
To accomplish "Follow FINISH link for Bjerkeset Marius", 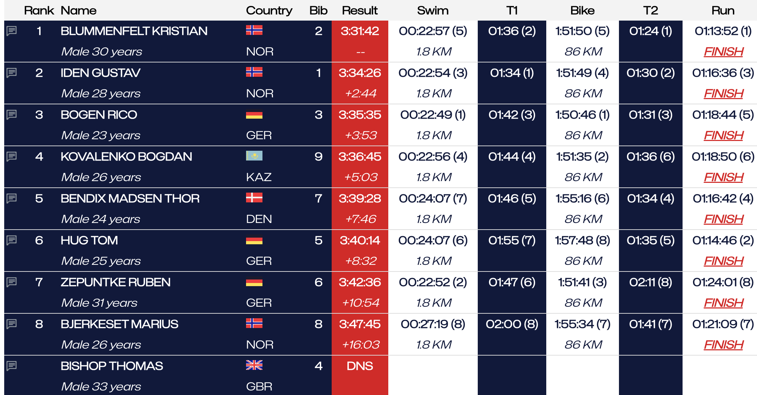I will pos(723,345).
